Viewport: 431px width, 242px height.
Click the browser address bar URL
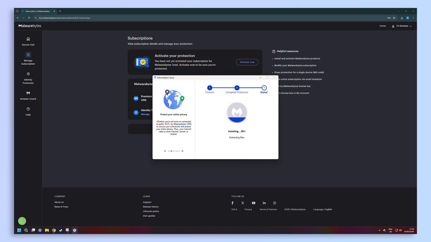coord(65,18)
